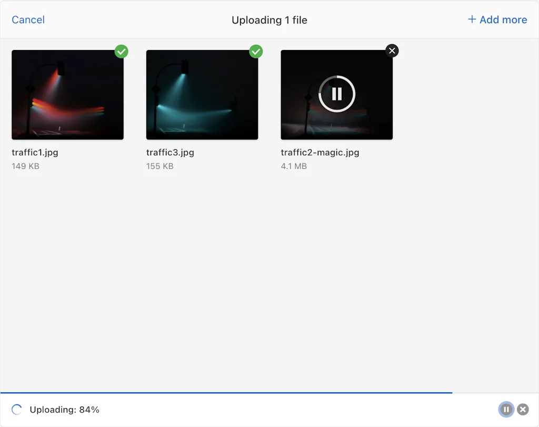Click the spinner icon next to Uploading: 84%
539x427 pixels.
(x=16, y=409)
